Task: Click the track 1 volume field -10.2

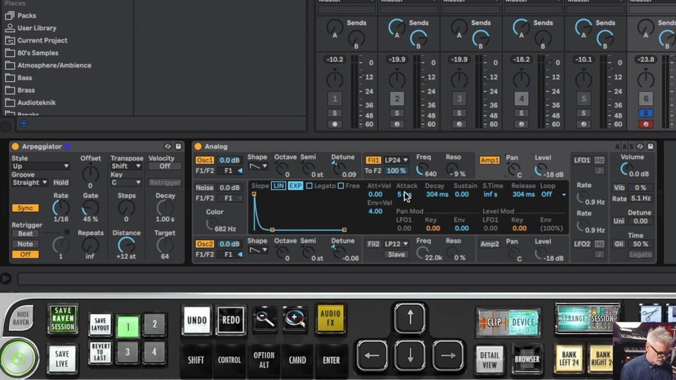Action: click(335, 59)
